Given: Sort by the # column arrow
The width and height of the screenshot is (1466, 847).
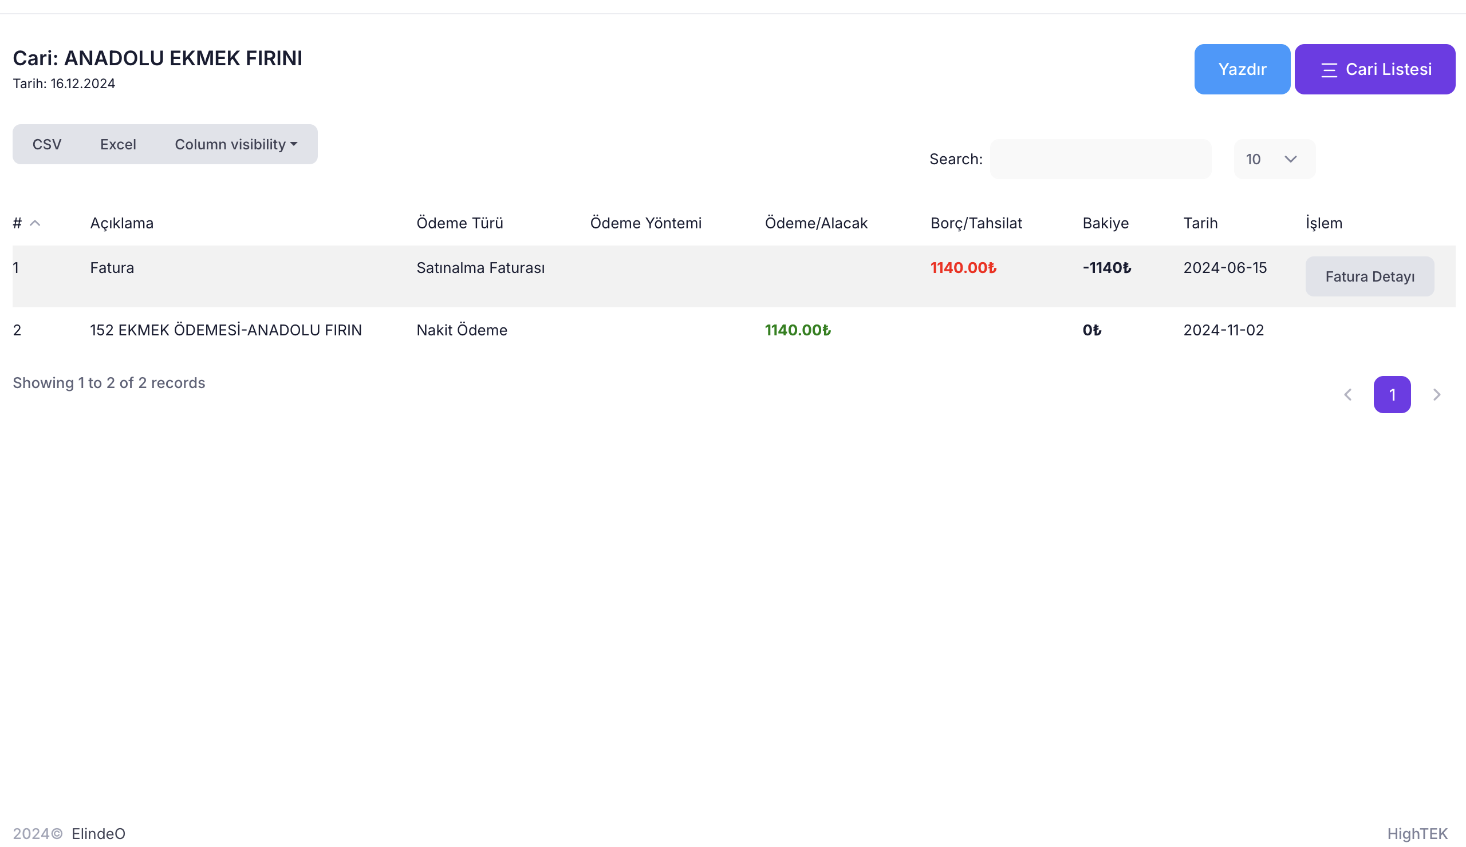Looking at the screenshot, I should click(35, 223).
